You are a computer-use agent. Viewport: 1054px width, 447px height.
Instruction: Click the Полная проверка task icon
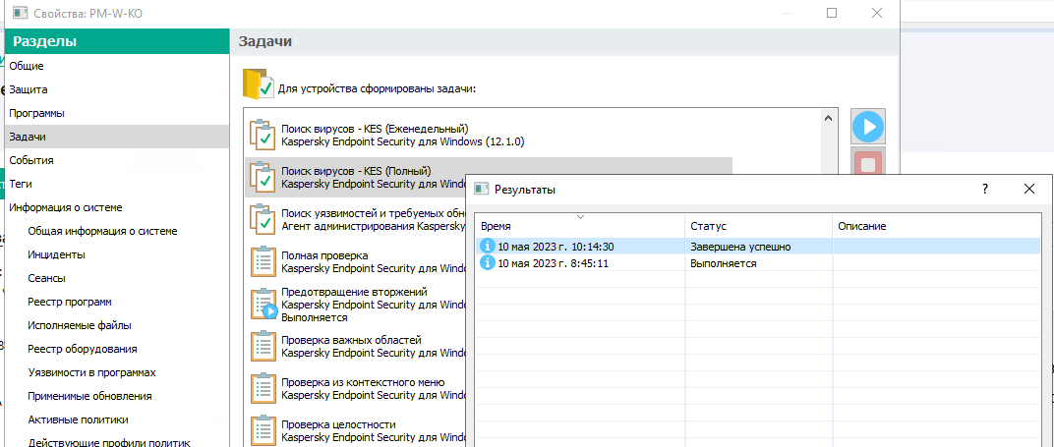[262, 261]
